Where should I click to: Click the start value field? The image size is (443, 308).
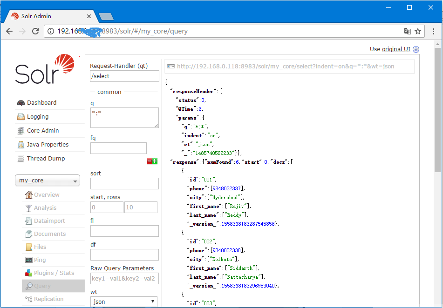point(107,207)
